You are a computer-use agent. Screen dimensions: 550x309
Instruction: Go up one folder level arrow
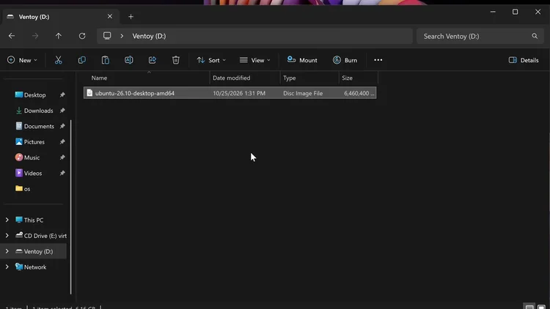[58, 36]
